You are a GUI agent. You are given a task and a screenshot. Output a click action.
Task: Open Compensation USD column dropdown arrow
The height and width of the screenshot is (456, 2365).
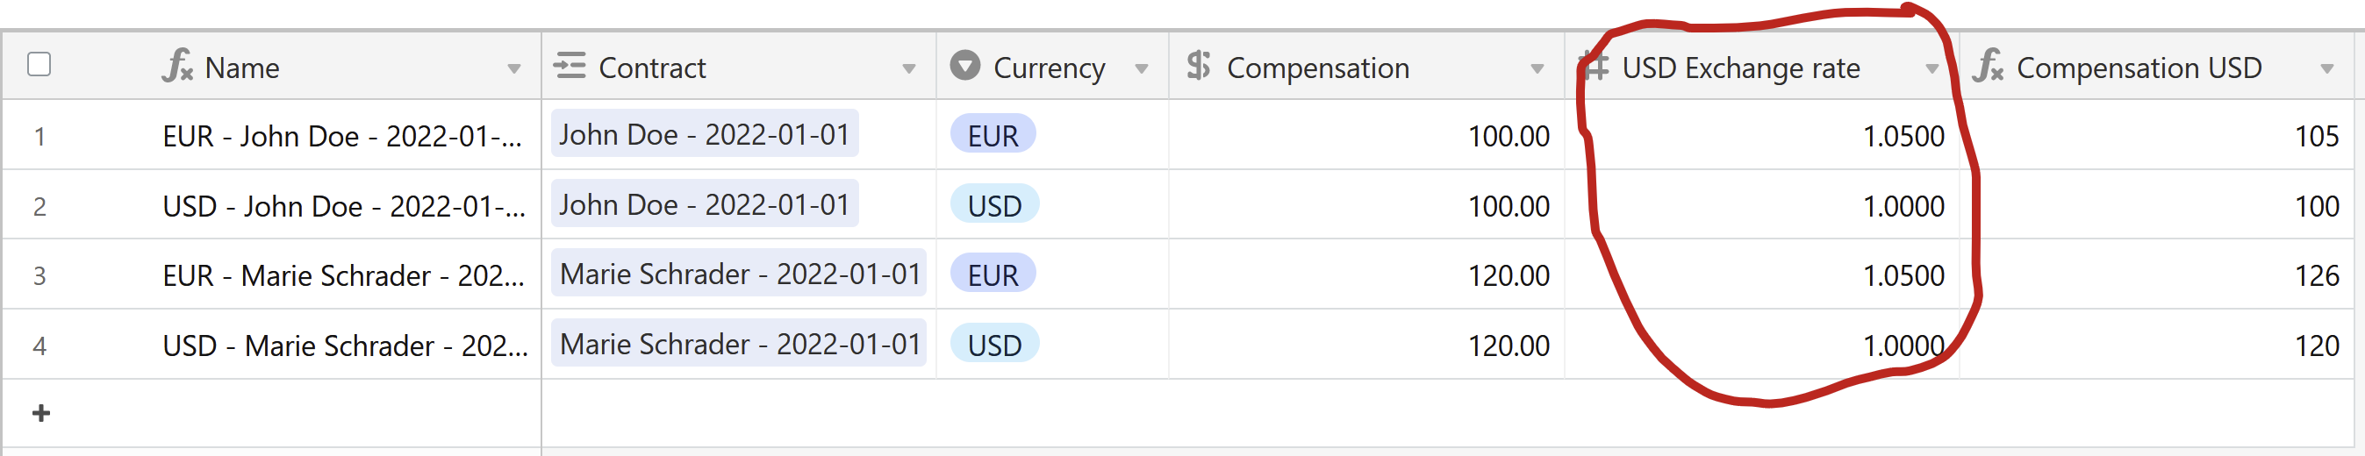(x=2326, y=68)
